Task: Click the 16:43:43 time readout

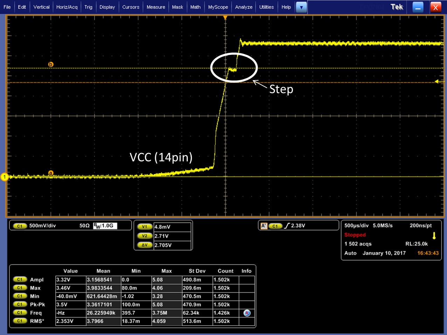Action: tap(428, 253)
